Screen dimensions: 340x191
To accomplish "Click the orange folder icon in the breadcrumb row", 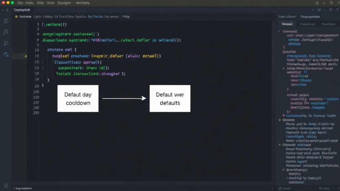I will point(17,17).
